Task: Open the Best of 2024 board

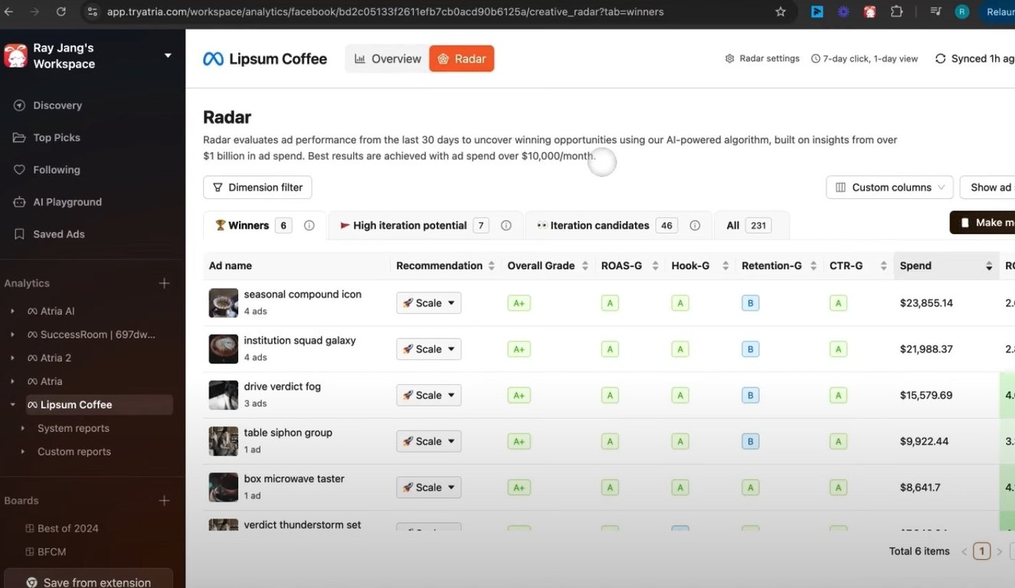Action: click(x=61, y=528)
